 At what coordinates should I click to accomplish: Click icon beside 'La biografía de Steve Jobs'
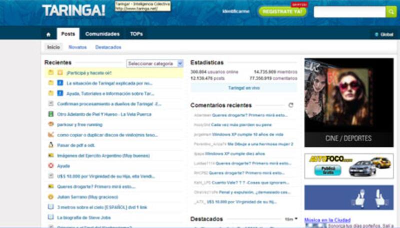(51, 218)
